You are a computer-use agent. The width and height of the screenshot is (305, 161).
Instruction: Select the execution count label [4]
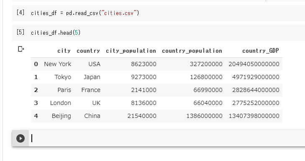coord(21,13)
